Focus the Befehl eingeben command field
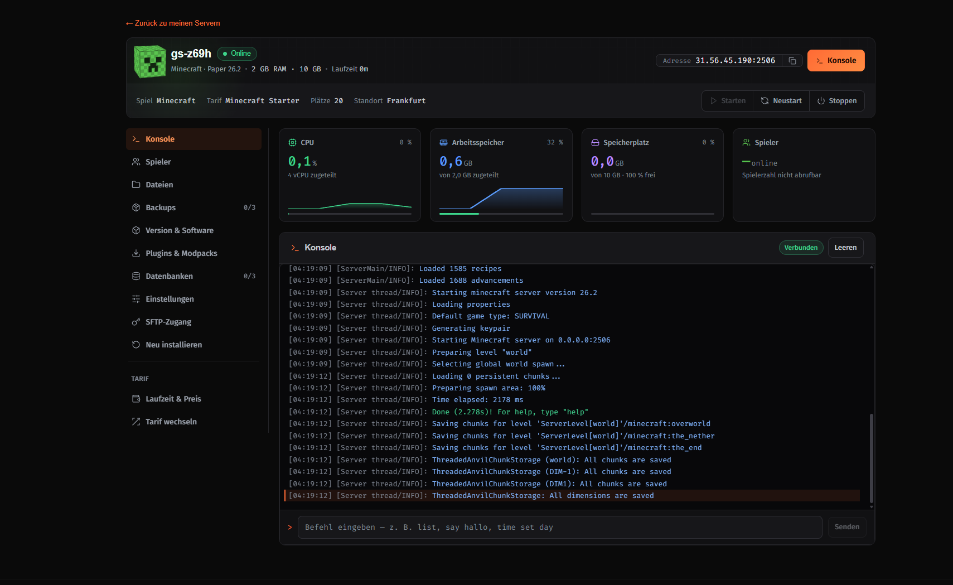This screenshot has width=953, height=585. pos(560,527)
